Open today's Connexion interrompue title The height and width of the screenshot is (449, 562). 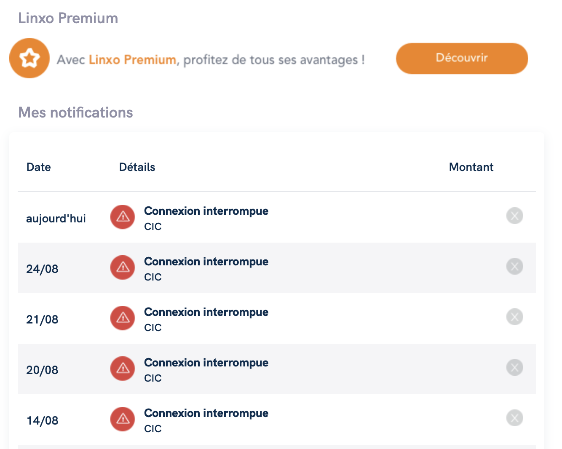pyautogui.click(x=206, y=211)
